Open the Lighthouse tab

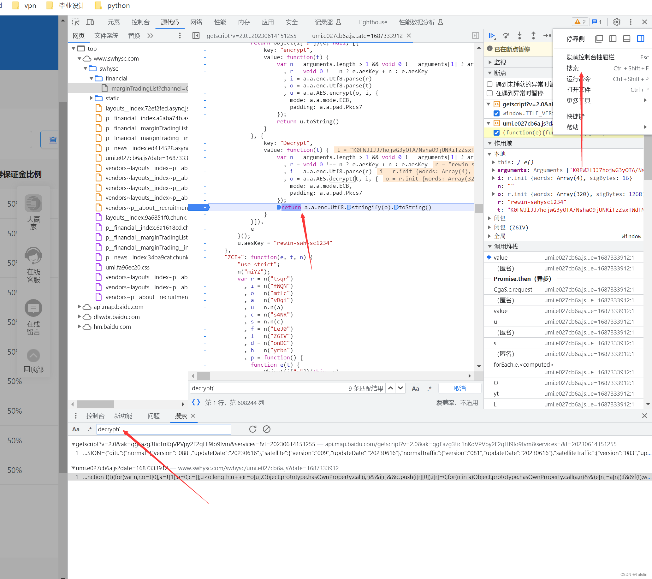coord(373,22)
